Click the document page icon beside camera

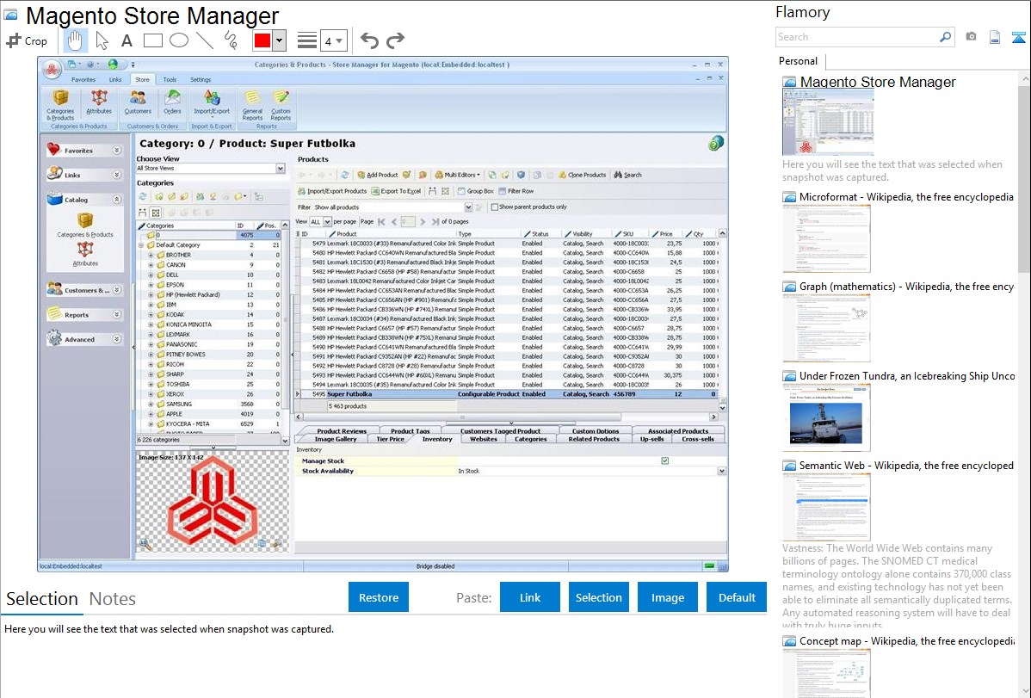point(995,38)
